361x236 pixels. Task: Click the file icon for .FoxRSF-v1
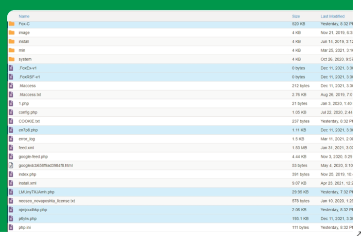point(11,77)
